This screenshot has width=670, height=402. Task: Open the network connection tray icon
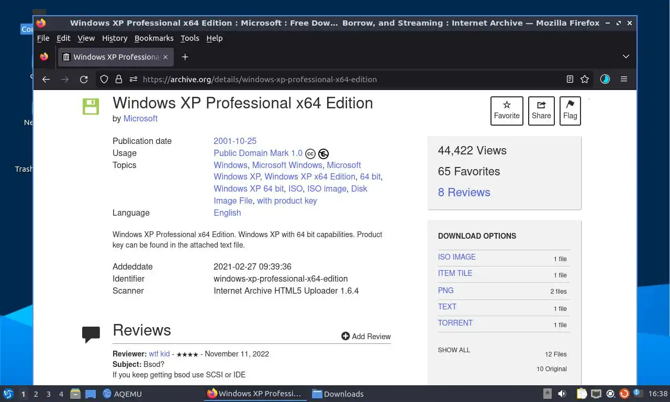tap(596, 394)
